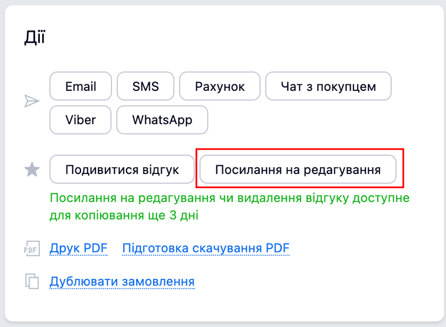446x327 pixels.
Task: Click the gray star review icon
Action: coord(32,170)
